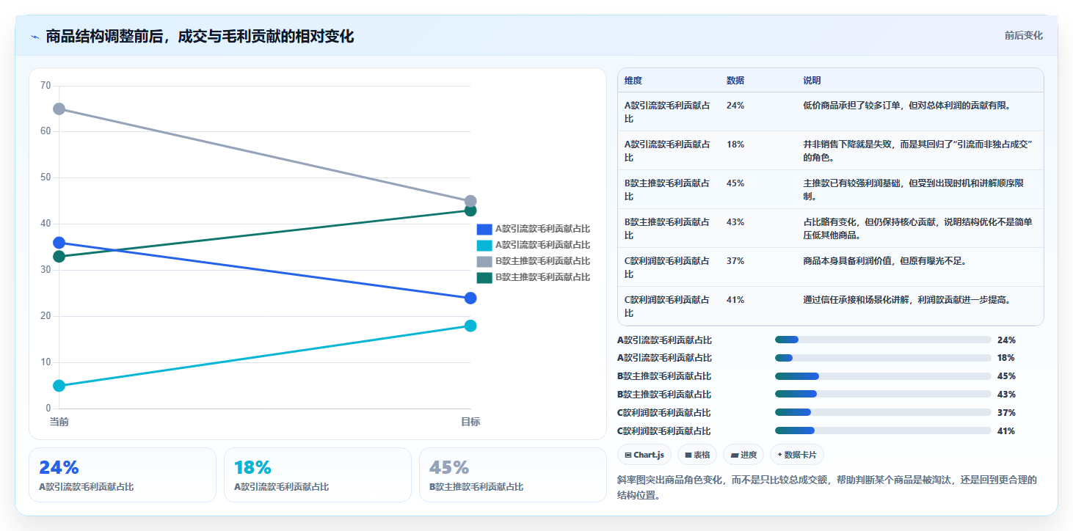Click description starting '占比略有变化'
The image size is (1073, 531).
pyautogui.click(x=919, y=228)
